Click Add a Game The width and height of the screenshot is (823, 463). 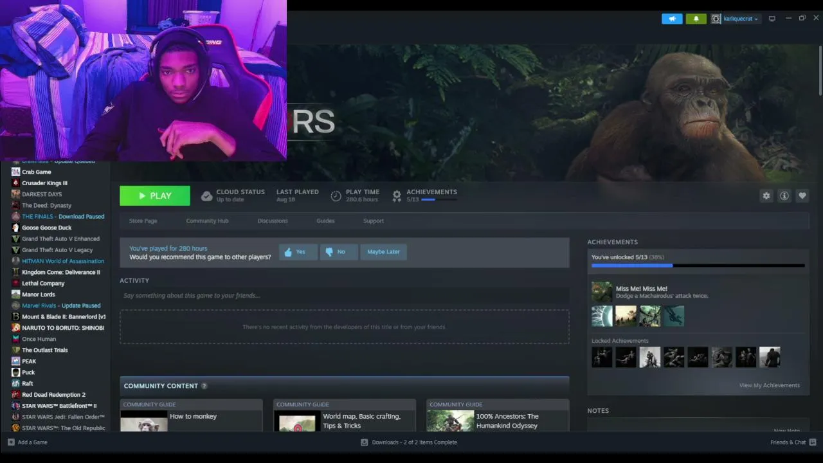pos(28,442)
